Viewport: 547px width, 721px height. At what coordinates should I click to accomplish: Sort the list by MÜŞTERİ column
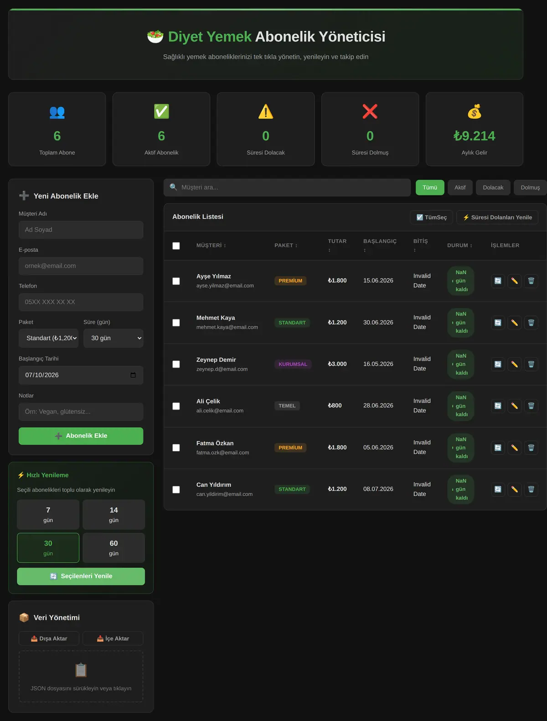pyautogui.click(x=211, y=245)
